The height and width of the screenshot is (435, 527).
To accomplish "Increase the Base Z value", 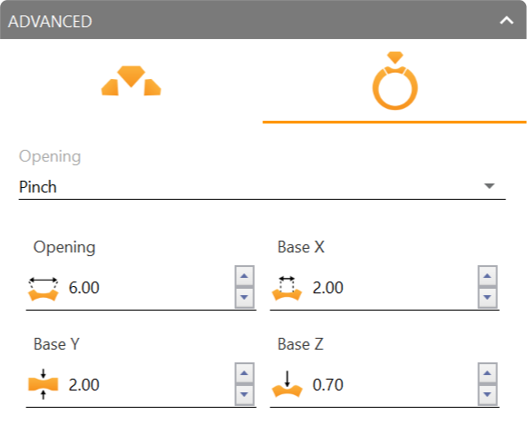I will 487,373.
